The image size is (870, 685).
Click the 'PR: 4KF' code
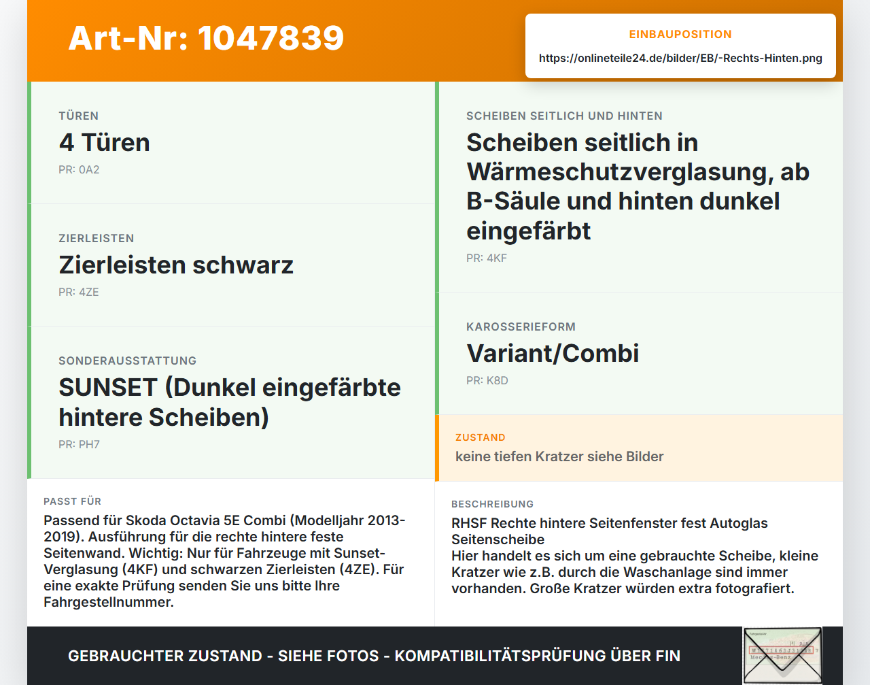tap(487, 258)
